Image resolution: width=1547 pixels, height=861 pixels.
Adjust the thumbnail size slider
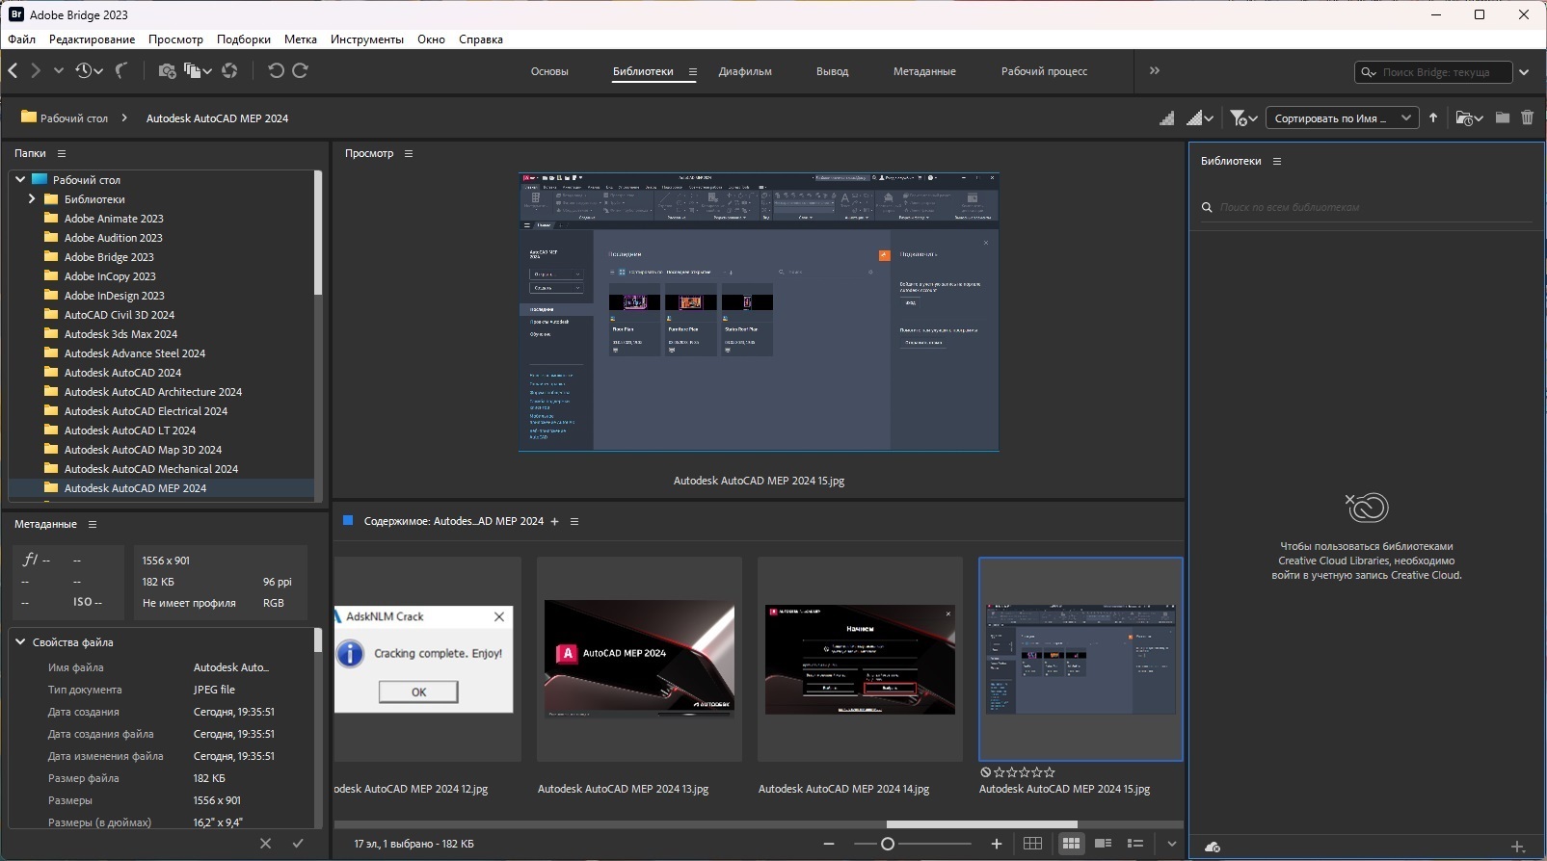888,844
